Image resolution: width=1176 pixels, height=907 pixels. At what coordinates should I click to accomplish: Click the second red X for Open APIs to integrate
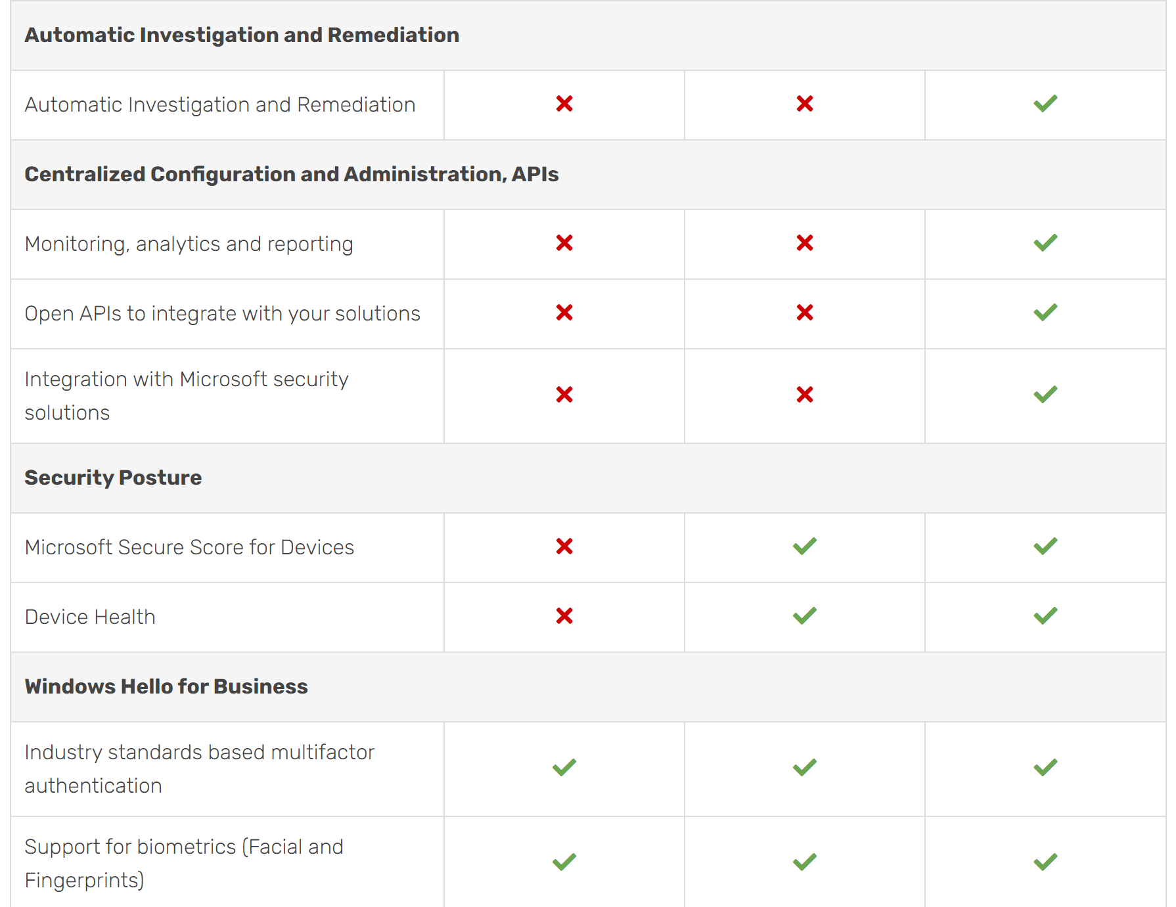[x=805, y=313]
